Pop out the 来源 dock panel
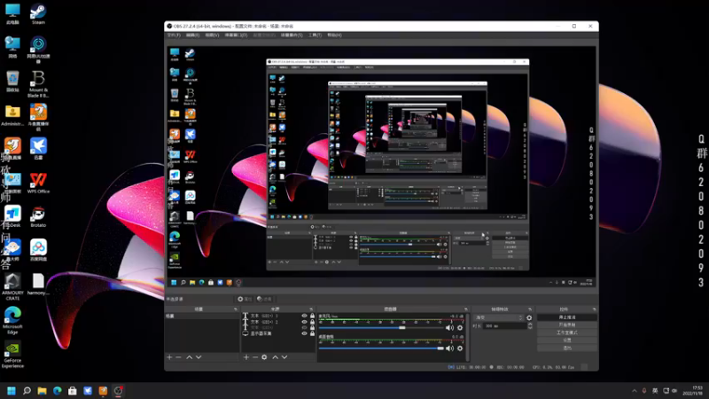This screenshot has height=399, width=709. tap(311, 309)
